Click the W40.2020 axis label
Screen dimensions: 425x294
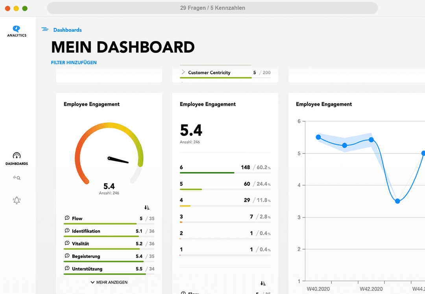(x=318, y=289)
